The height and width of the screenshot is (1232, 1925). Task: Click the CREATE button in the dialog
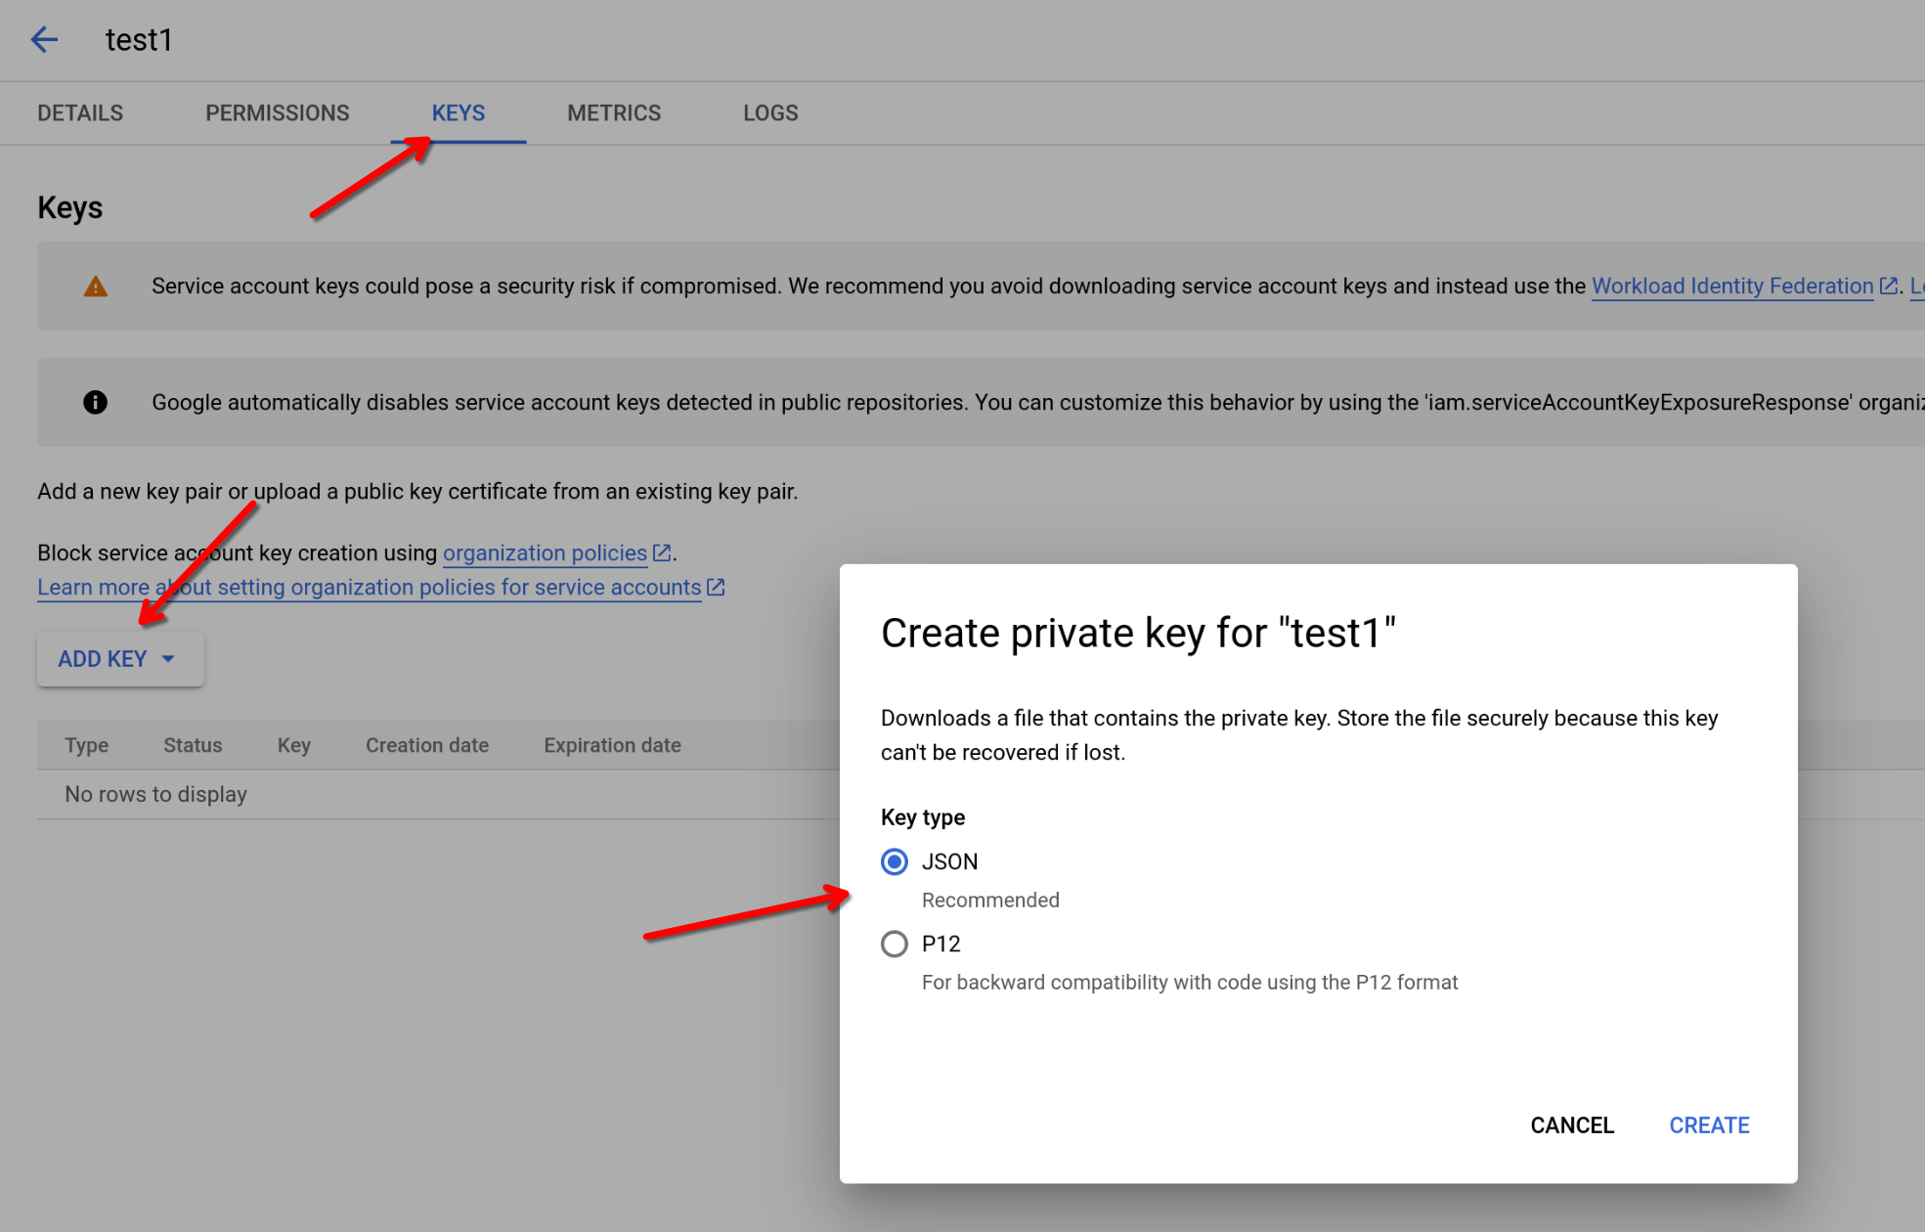(x=1708, y=1124)
